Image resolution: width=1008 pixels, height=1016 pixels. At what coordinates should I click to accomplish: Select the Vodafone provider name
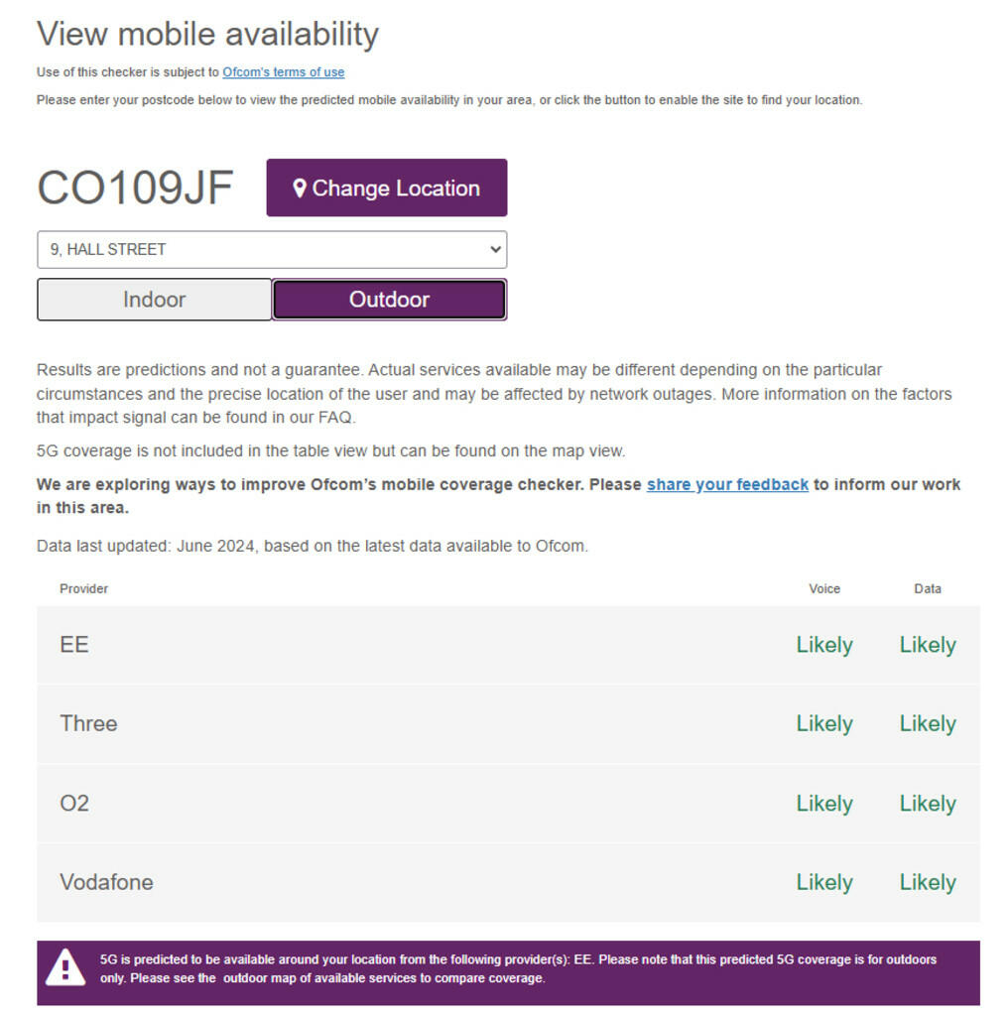pyautogui.click(x=106, y=883)
